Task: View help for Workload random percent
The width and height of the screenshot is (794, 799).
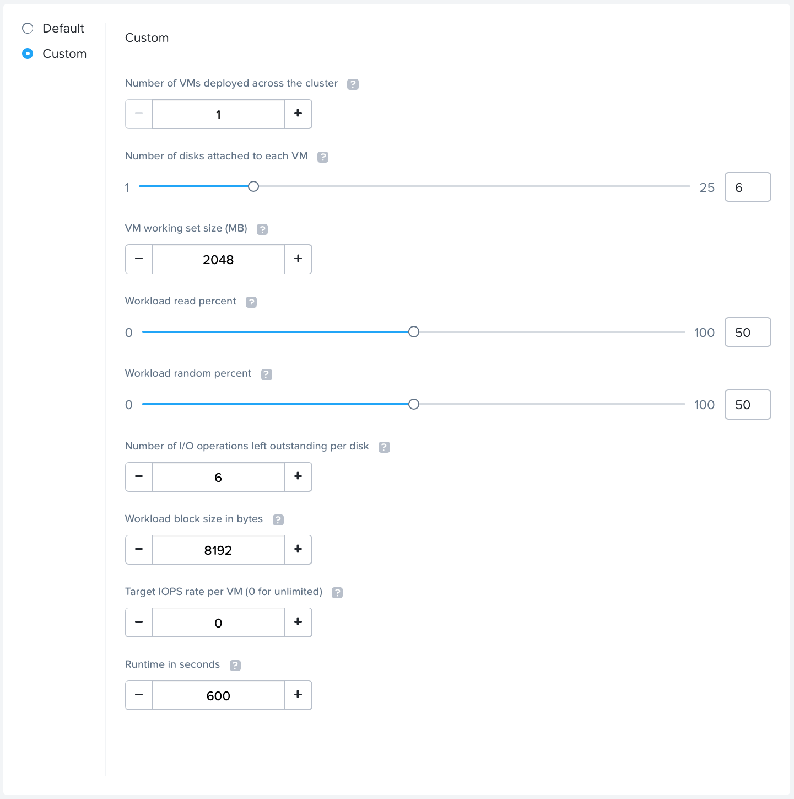Action: click(x=267, y=374)
